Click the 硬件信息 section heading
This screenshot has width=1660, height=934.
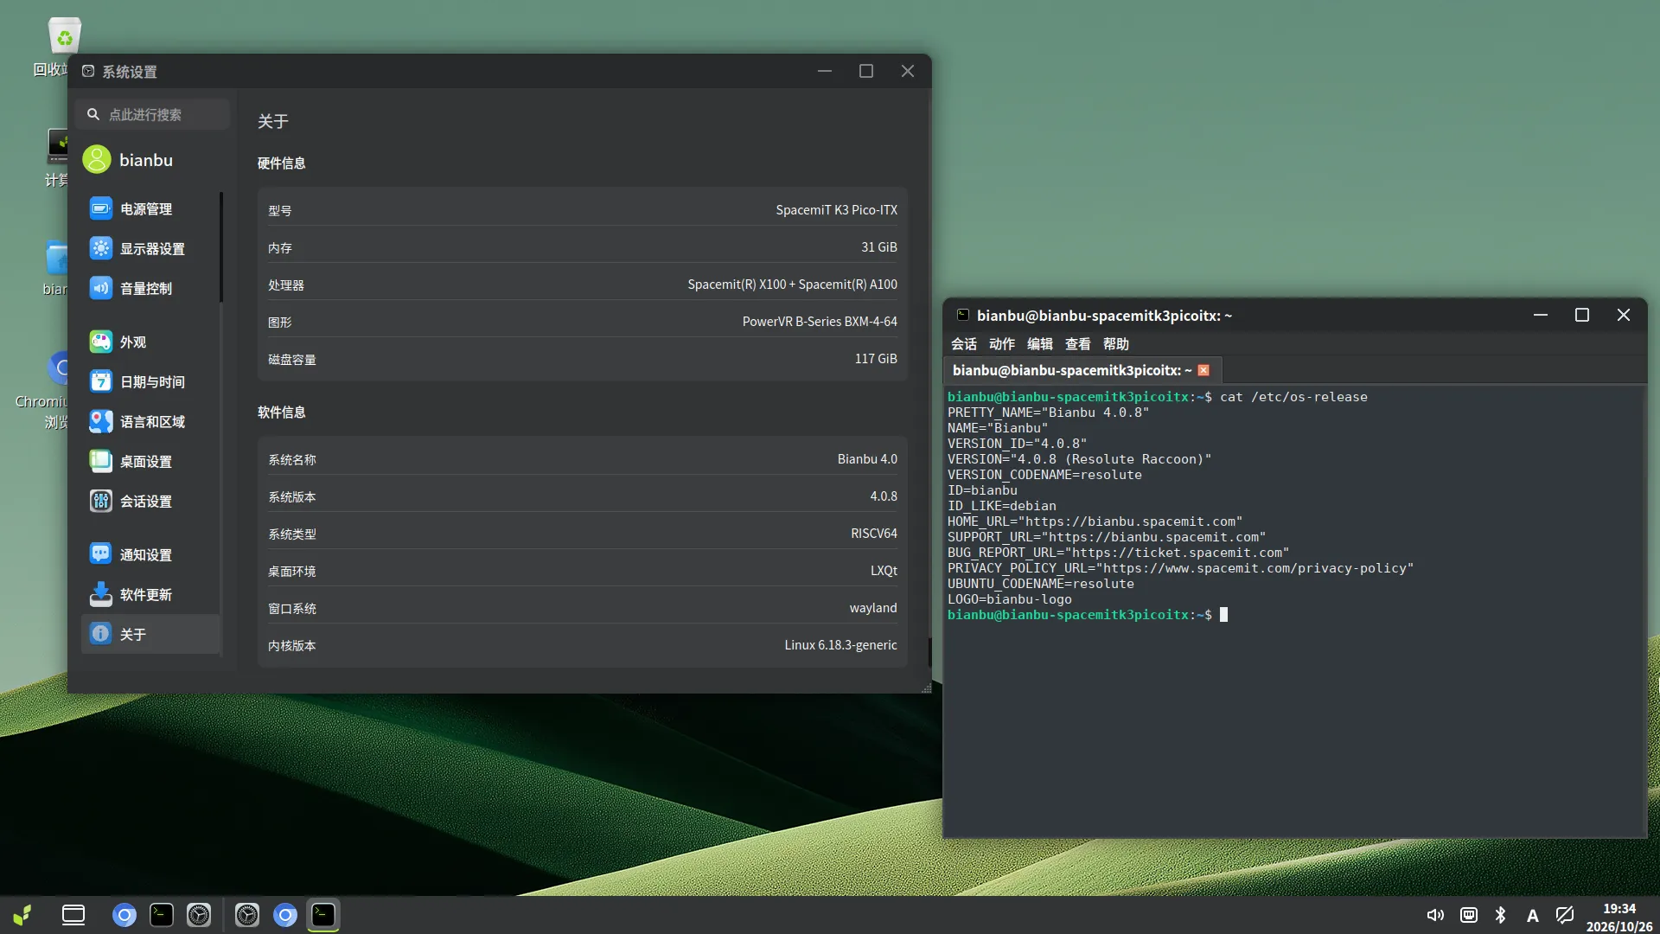pyautogui.click(x=281, y=163)
